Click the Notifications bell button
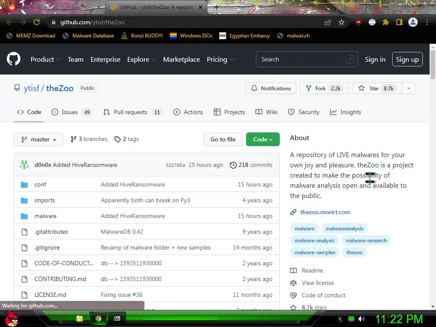Image resolution: width=436 pixels, height=327 pixels. (x=270, y=89)
